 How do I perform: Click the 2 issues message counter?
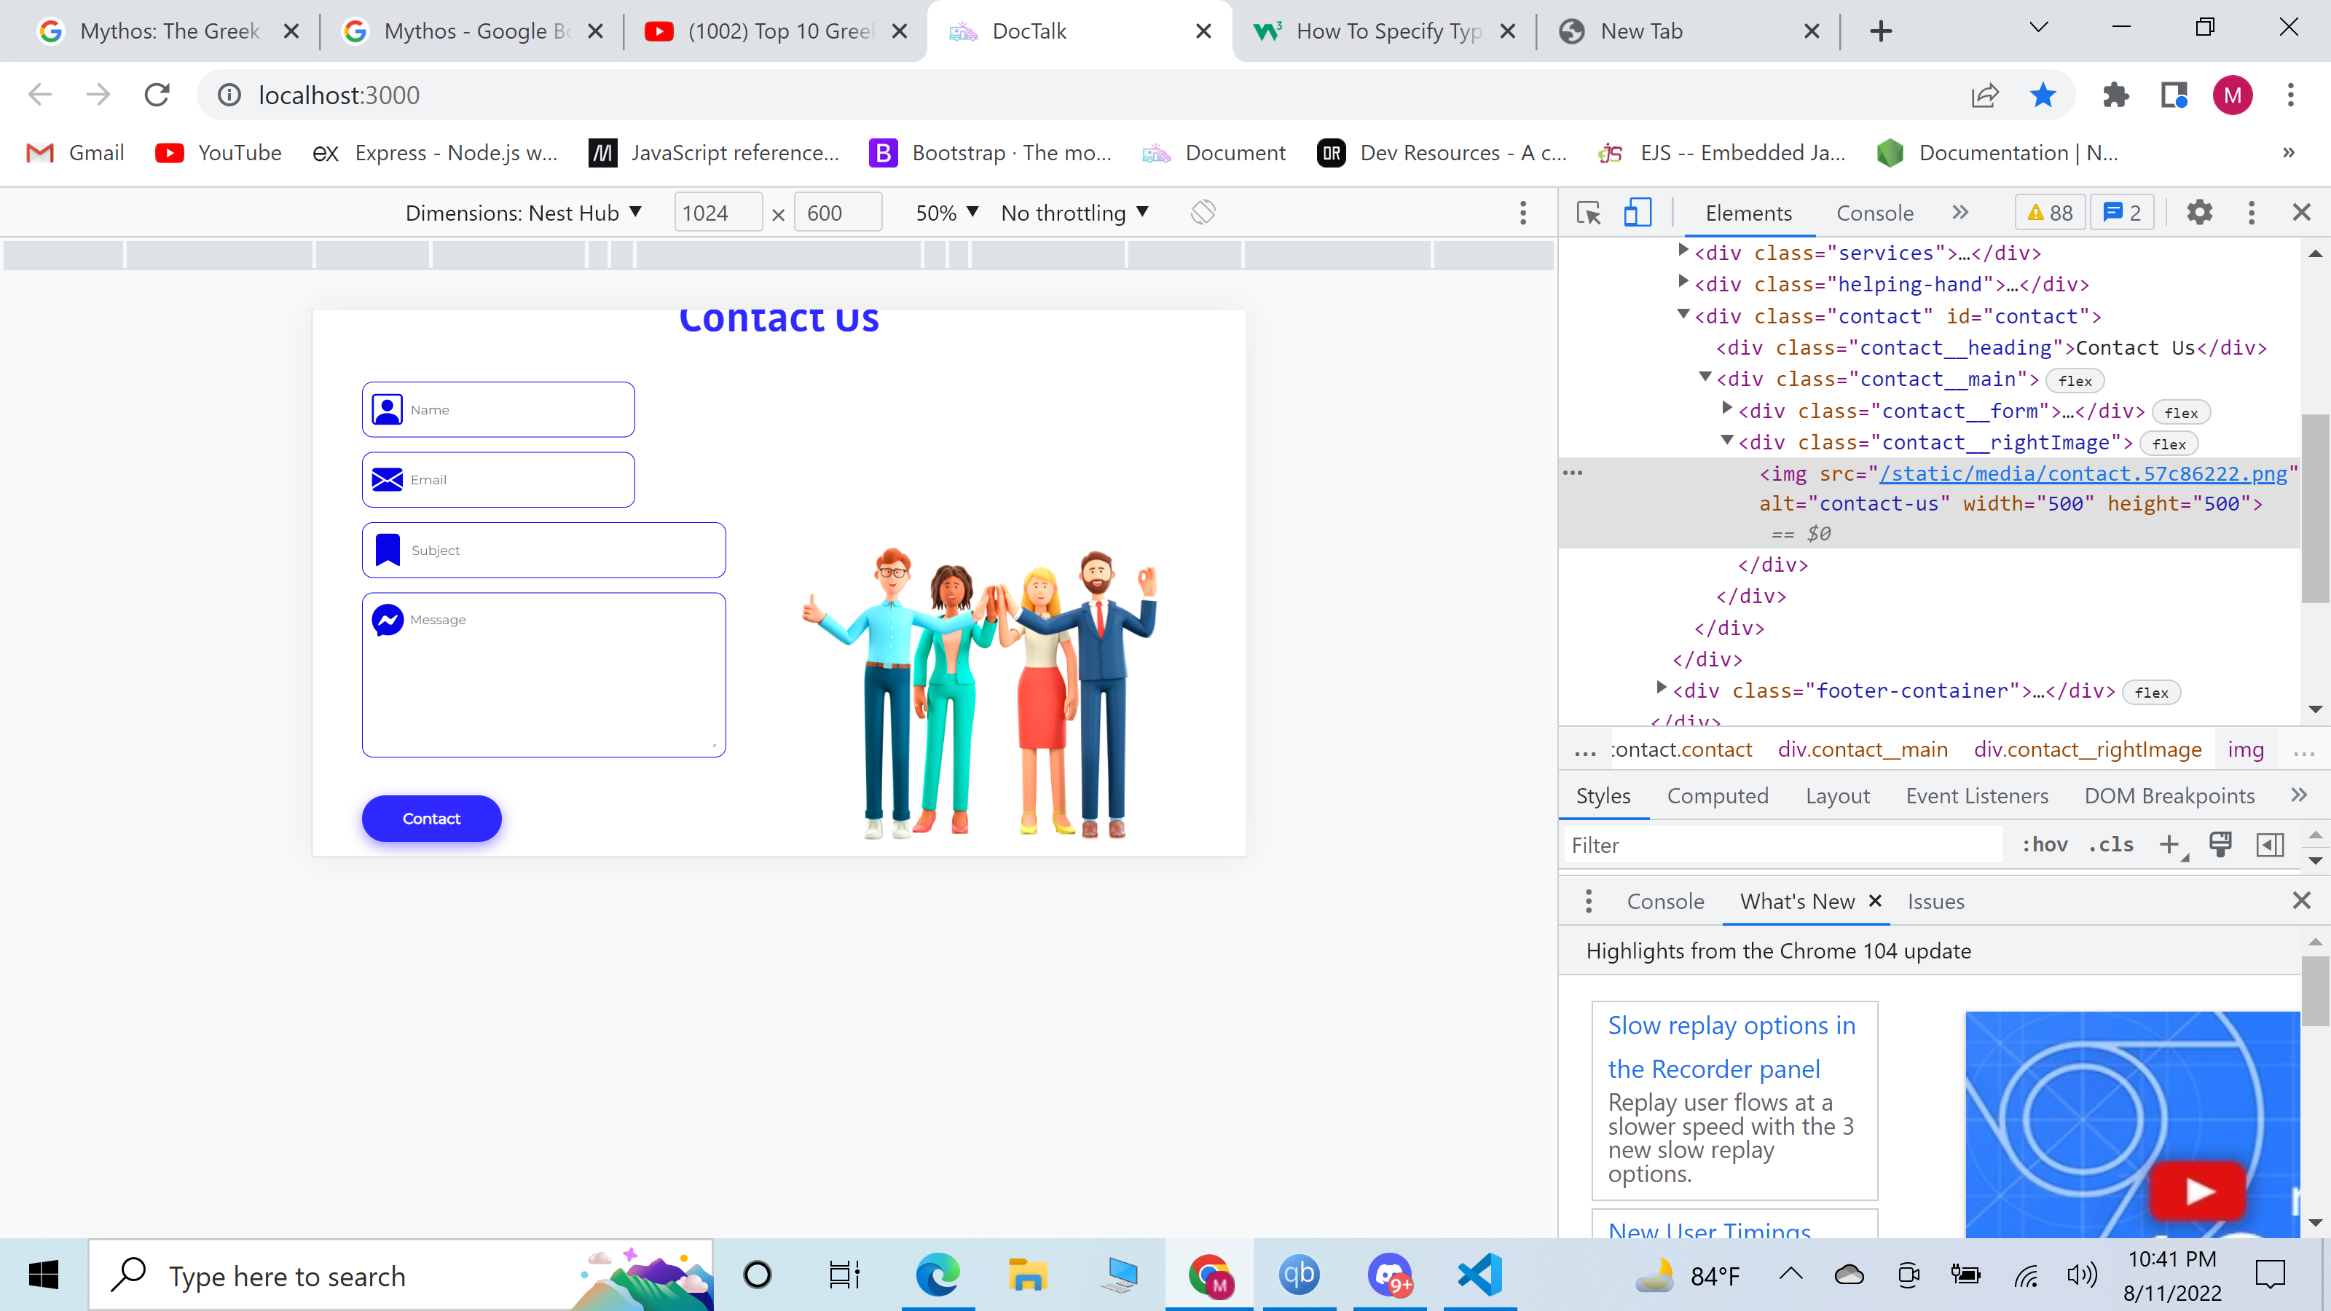[x=2121, y=212]
